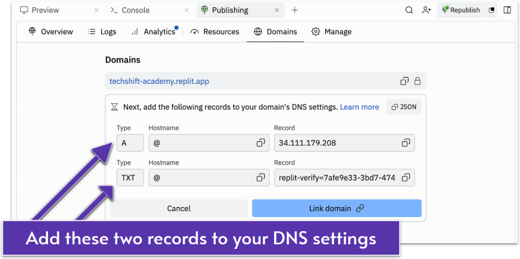Image resolution: width=520 pixels, height=259 pixels.
Task: Copy the 34.111.179.208 record value
Action: click(x=406, y=142)
